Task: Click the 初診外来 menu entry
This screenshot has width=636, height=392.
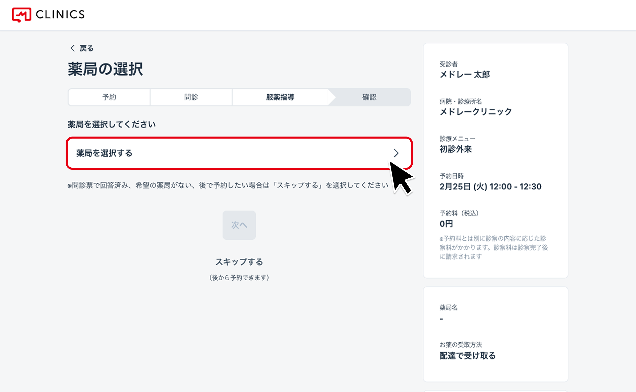Action: pos(456,149)
